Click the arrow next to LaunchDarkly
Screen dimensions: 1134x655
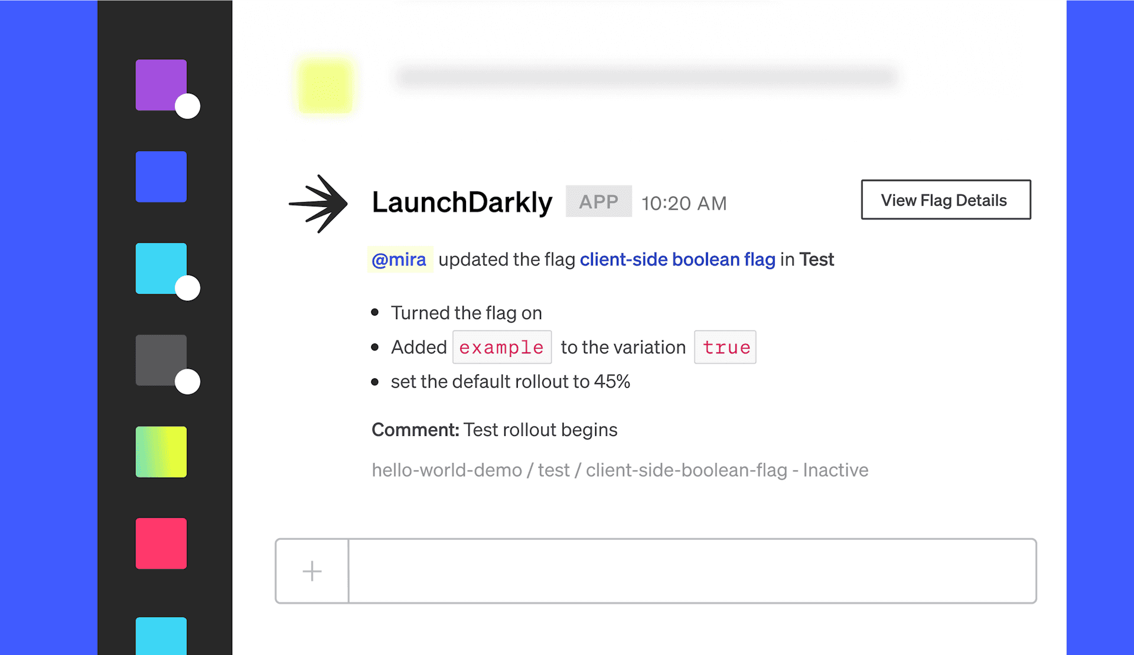319,202
